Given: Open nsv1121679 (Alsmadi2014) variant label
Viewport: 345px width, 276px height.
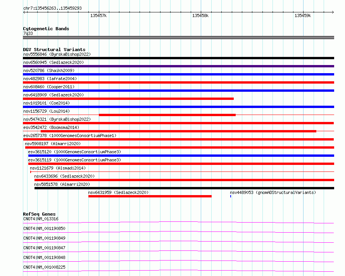Looking at the screenshot, I should click(x=58, y=168).
